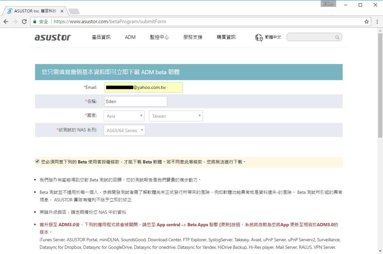Image resolution: width=383 pixels, height=254 pixels.
Task: Click the *國家 label
Action: click(x=91, y=115)
